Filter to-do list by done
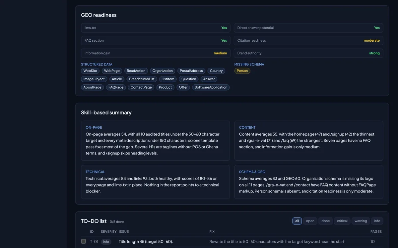Viewport: 398px width, 248px height. pyautogui.click(x=326, y=221)
